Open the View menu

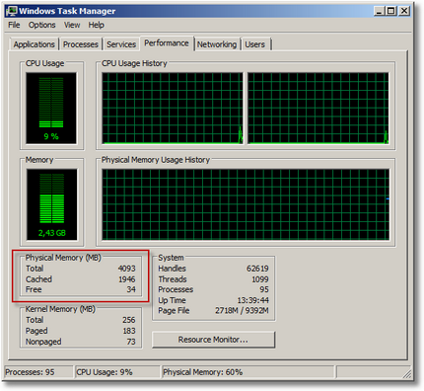click(x=72, y=25)
